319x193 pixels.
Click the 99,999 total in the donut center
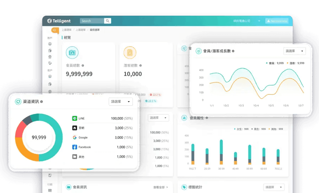(39, 137)
